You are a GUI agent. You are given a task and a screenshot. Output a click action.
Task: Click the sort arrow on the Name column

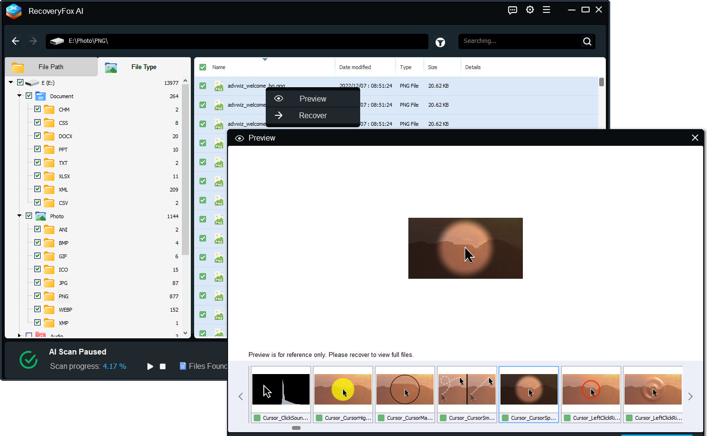(x=265, y=60)
